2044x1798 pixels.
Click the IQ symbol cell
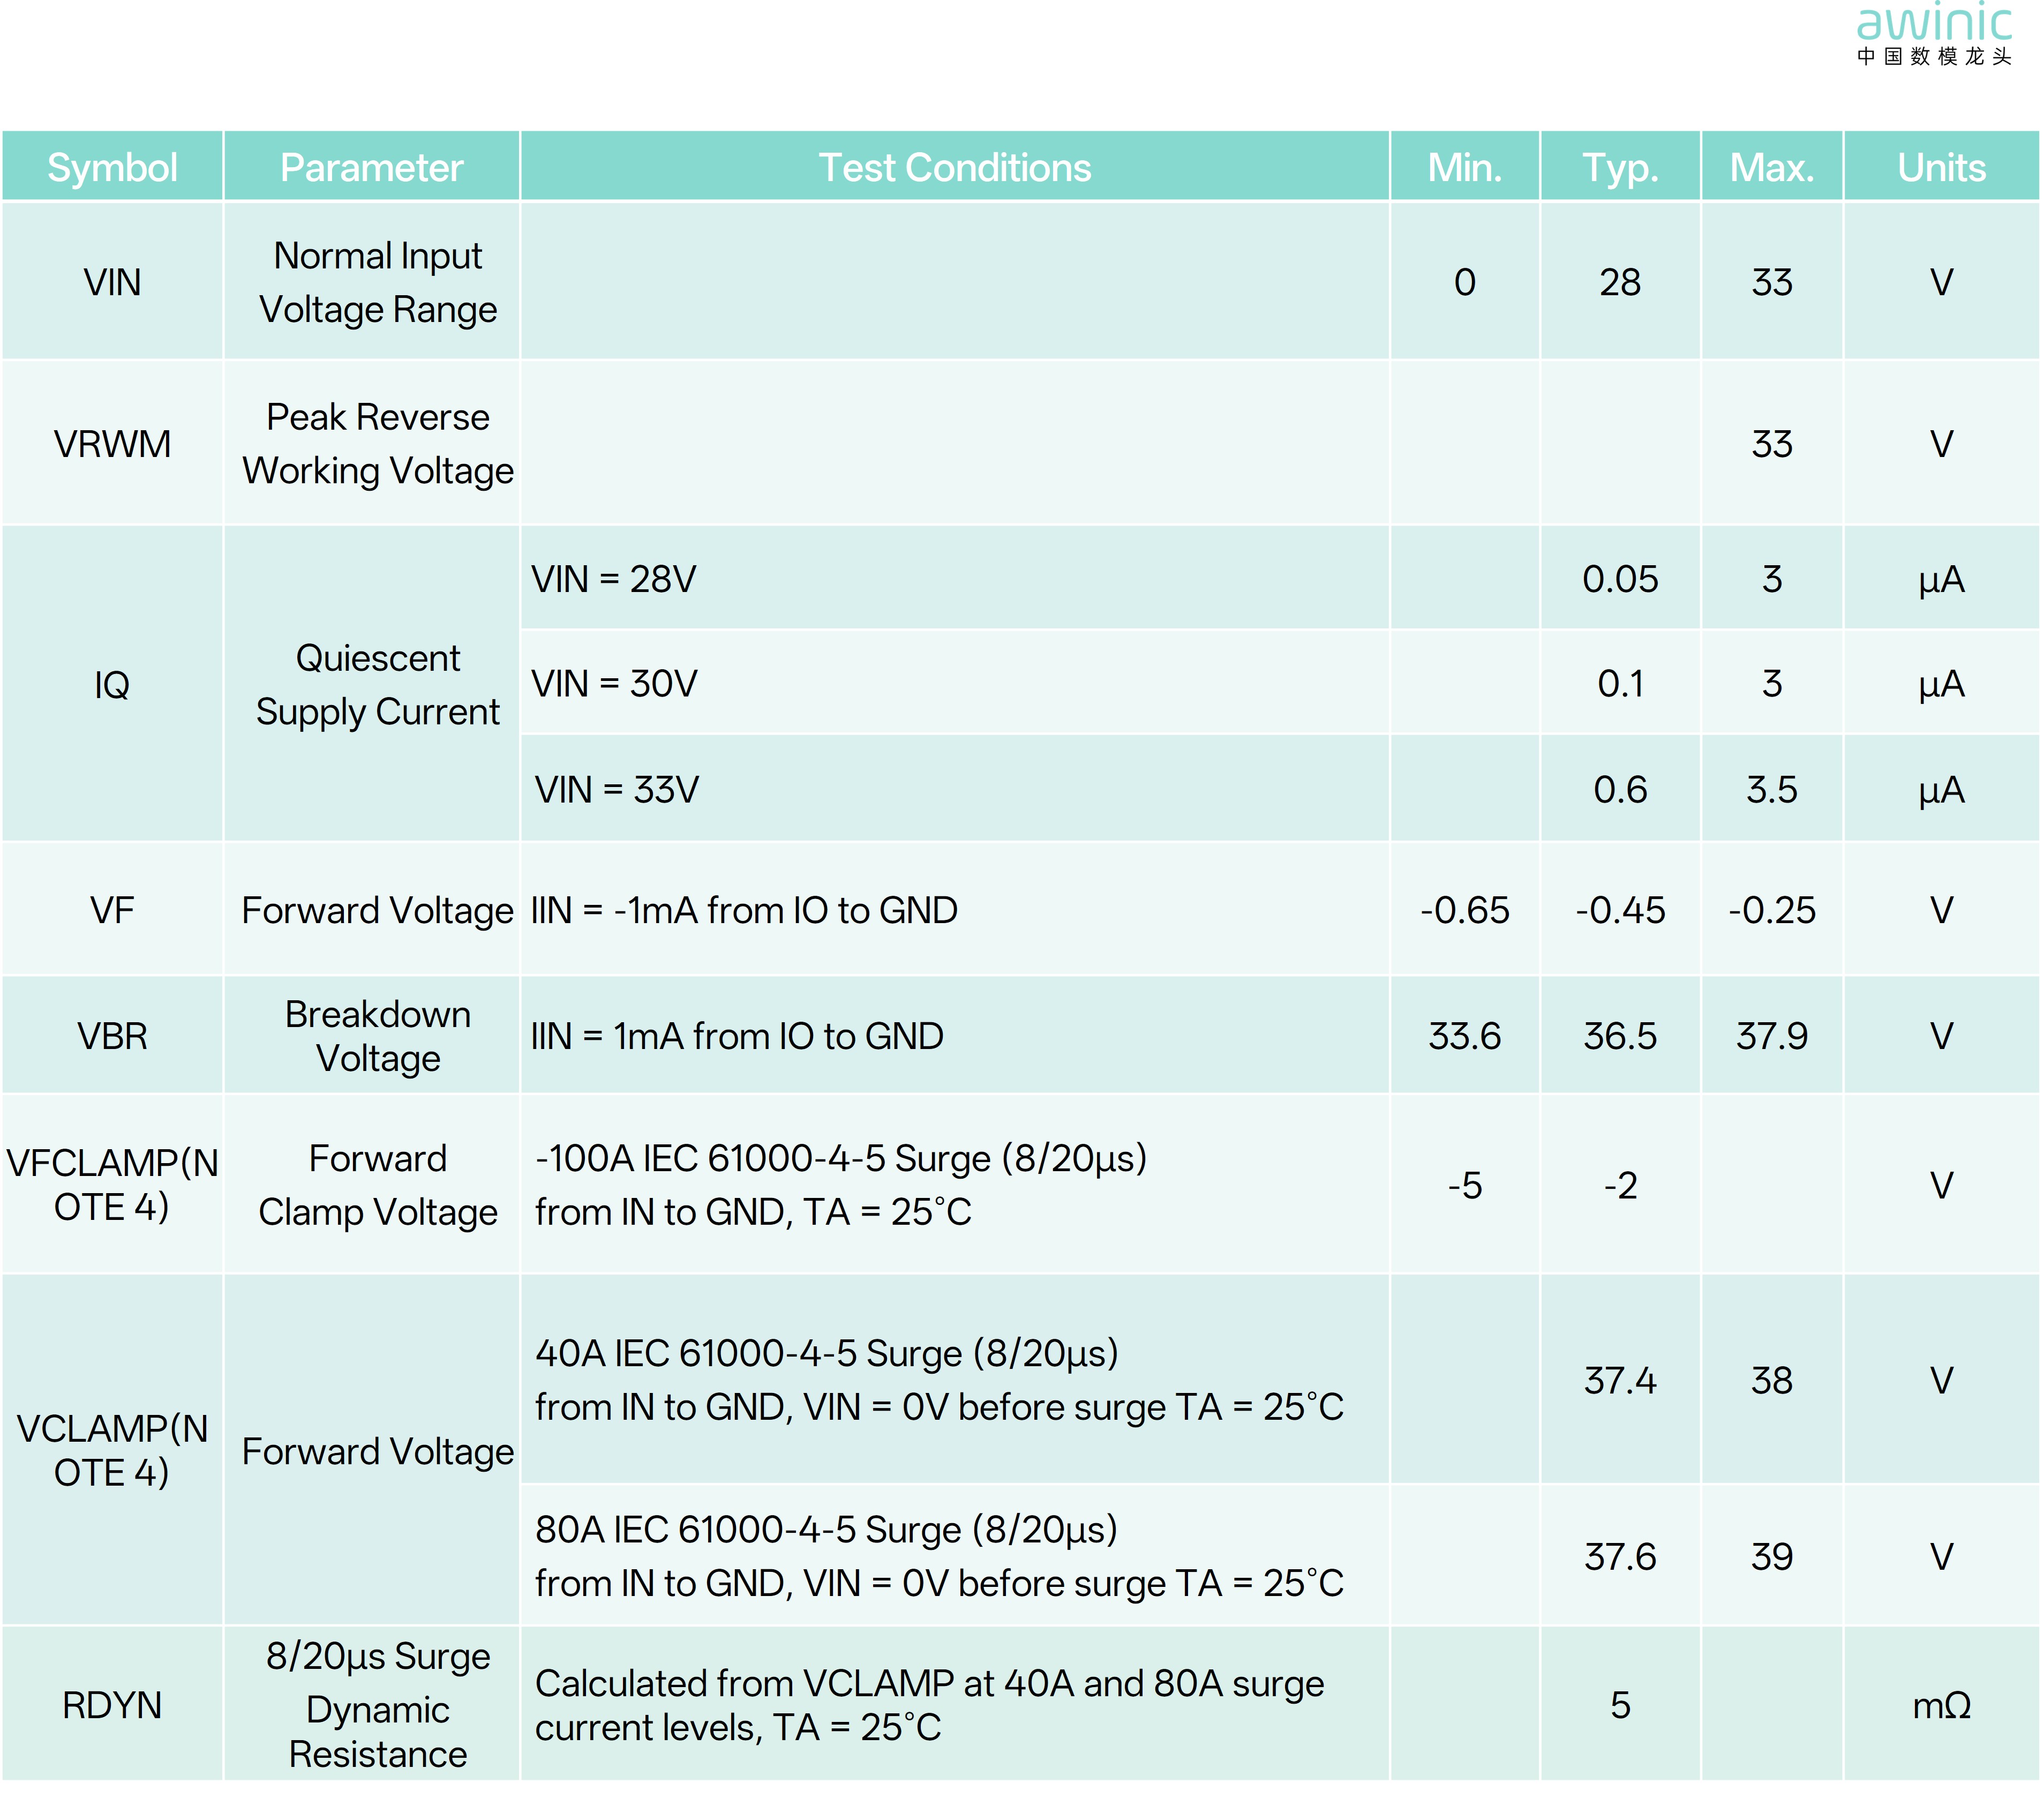coord(112,685)
